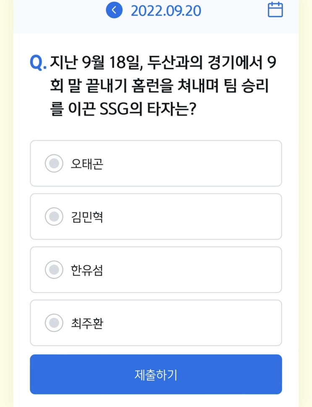Click the 2022.09.20 date label
Image resolution: width=312 pixels, height=407 pixels.
[x=166, y=11]
